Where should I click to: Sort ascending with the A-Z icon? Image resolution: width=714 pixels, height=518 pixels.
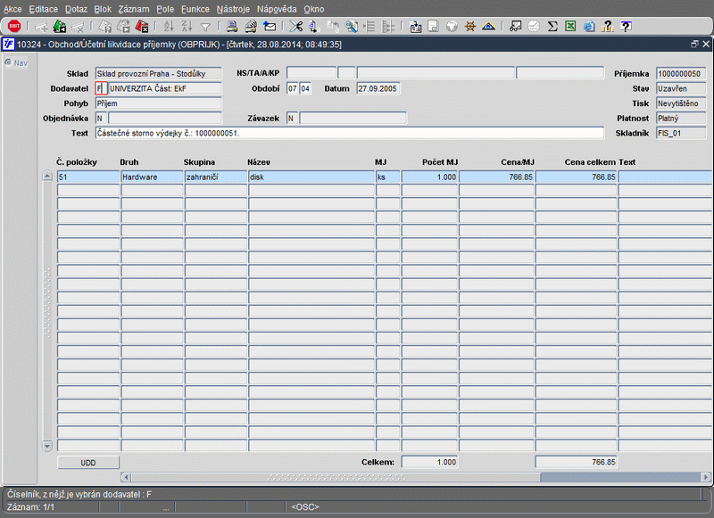point(169,27)
